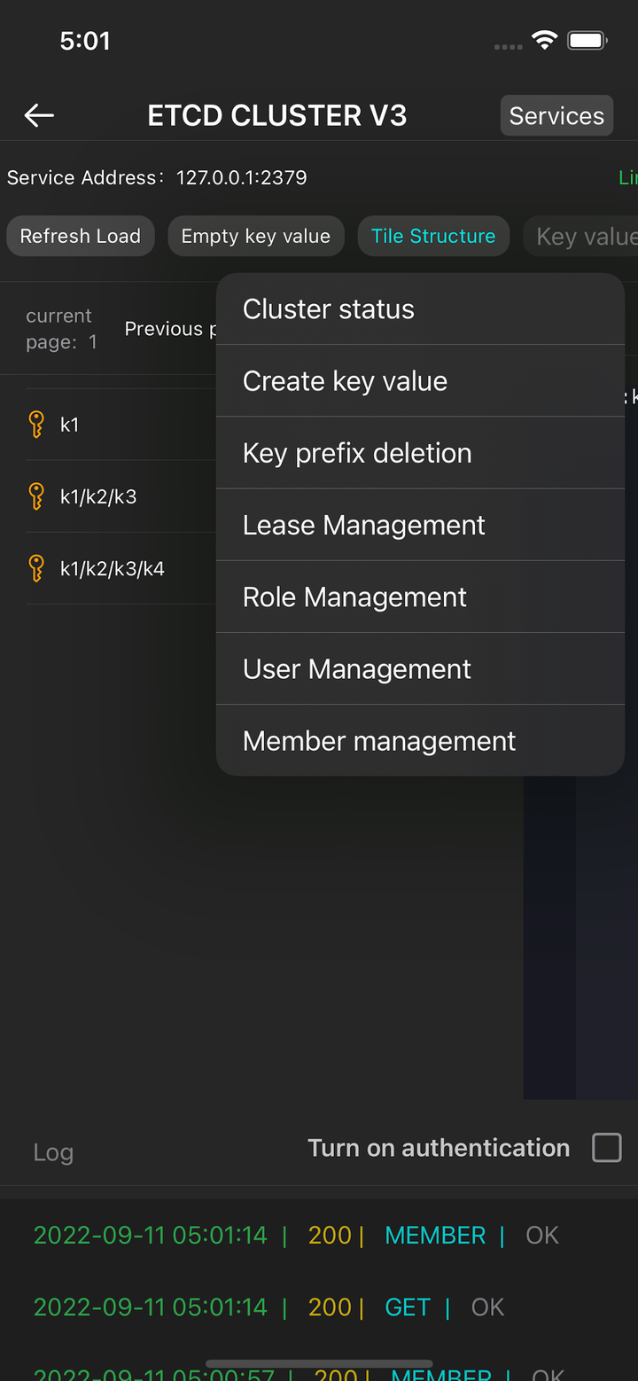Click the Empty key value button
The height and width of the screenshot is (1381, 638).
tap(256, 237)
